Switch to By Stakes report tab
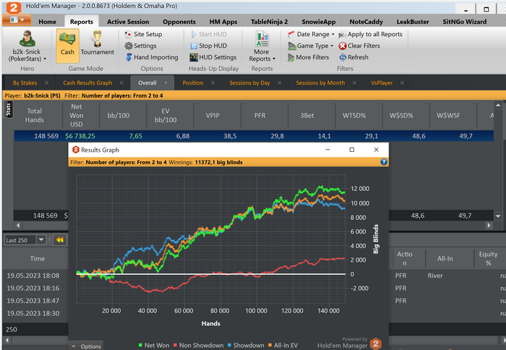Image resolution: width=506 pixels, height=350 pixels. pos(25,83)
